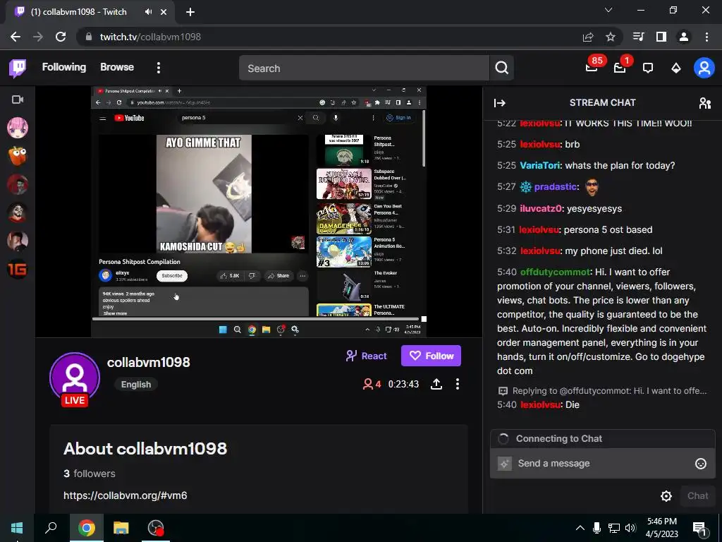Open the channel three-dot options menu

(457, 384)
